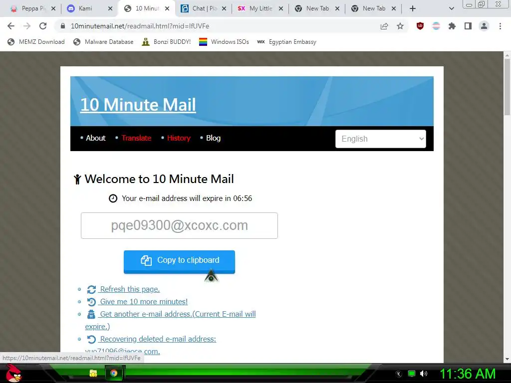The height and width of the screenshot is (383, 511).
Task: Click the scrollbar down arrow
Action: 507,359
